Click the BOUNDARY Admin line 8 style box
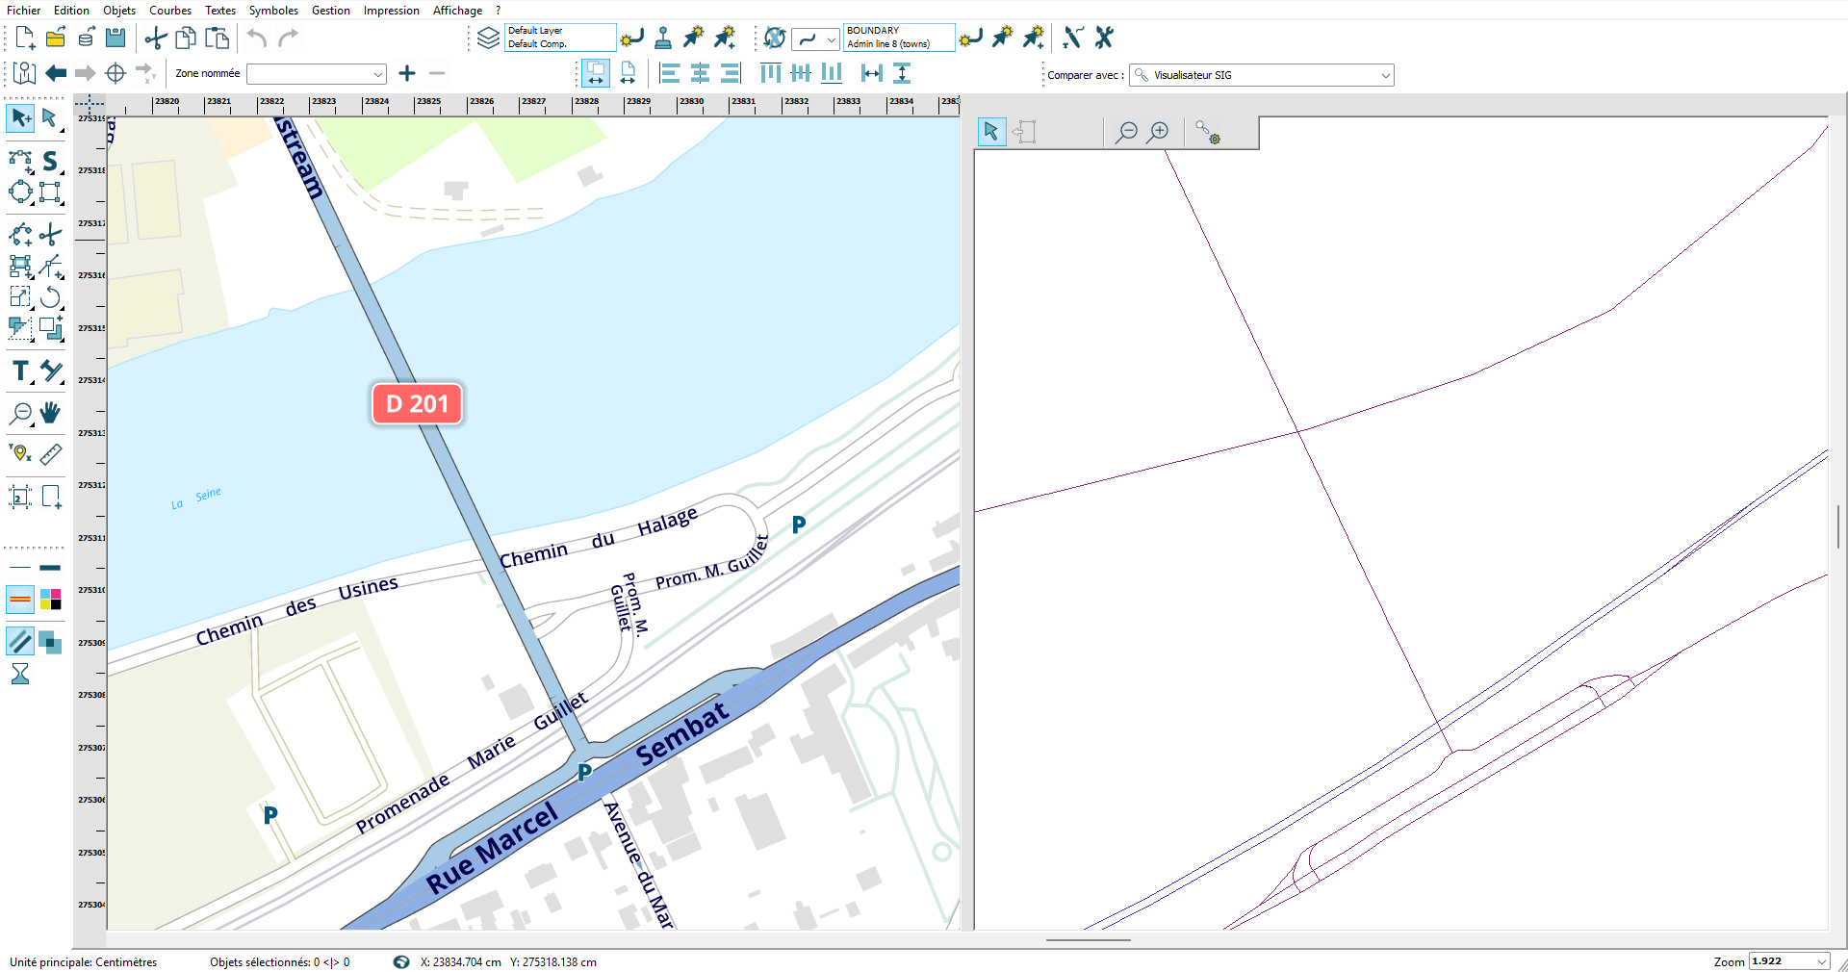This screenshot has height=972, width=1848. (898, 38)
